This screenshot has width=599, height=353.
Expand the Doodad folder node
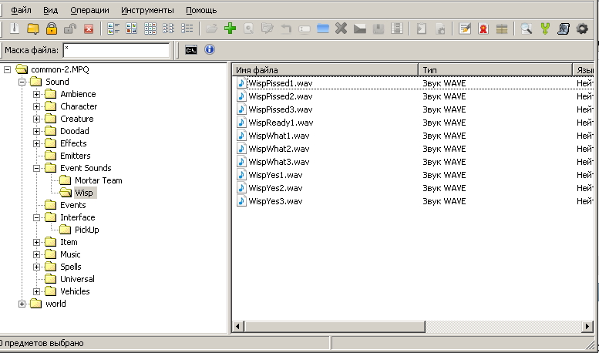coord(36,132)
